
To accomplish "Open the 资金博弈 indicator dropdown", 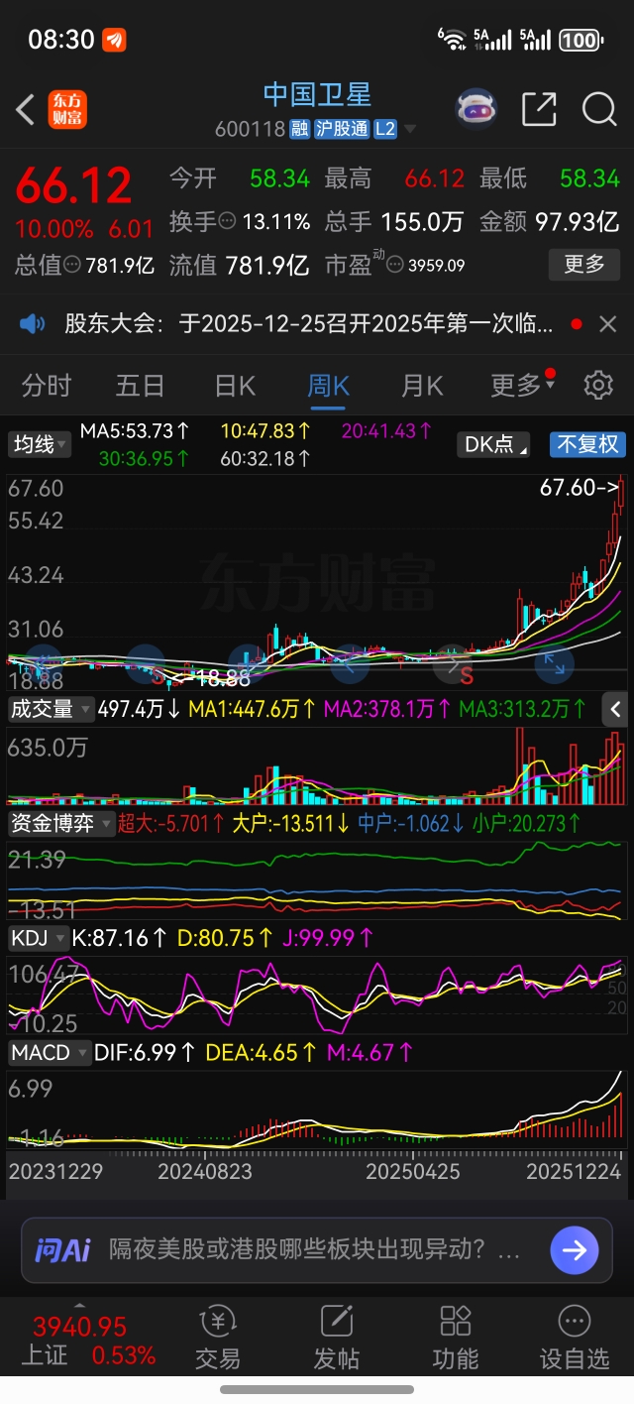I will pos(59,823).
